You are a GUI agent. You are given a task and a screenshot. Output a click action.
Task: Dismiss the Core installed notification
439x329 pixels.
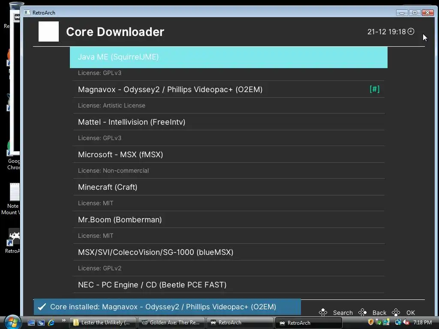(x=167, y=307)
